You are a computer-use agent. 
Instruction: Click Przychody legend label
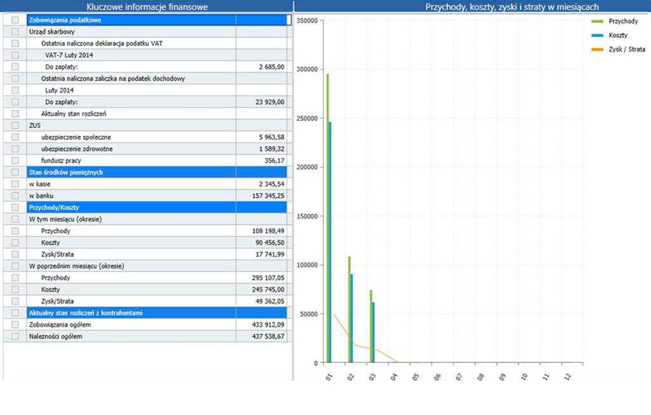[x=623, y=21]
